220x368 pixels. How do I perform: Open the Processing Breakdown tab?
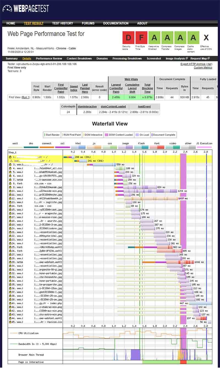[x=127, y=58]
